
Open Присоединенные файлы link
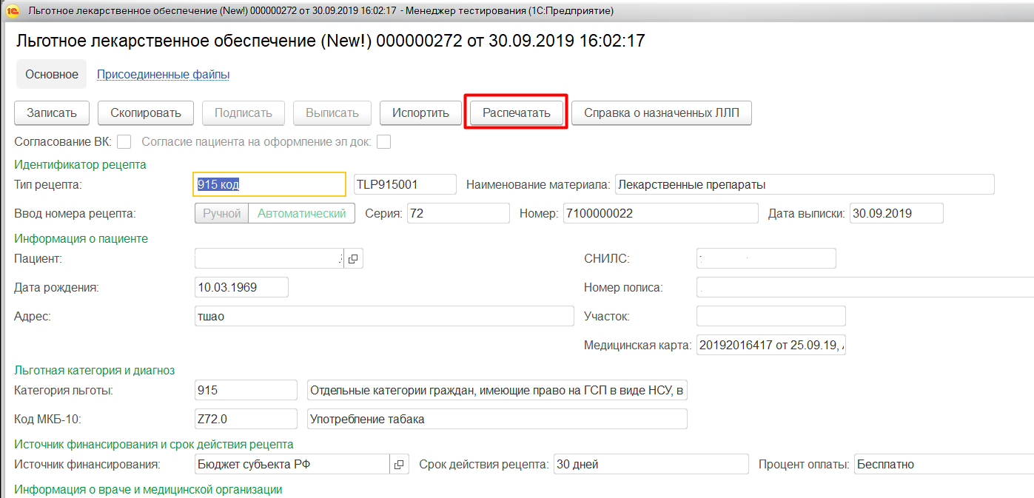[163, 74]
